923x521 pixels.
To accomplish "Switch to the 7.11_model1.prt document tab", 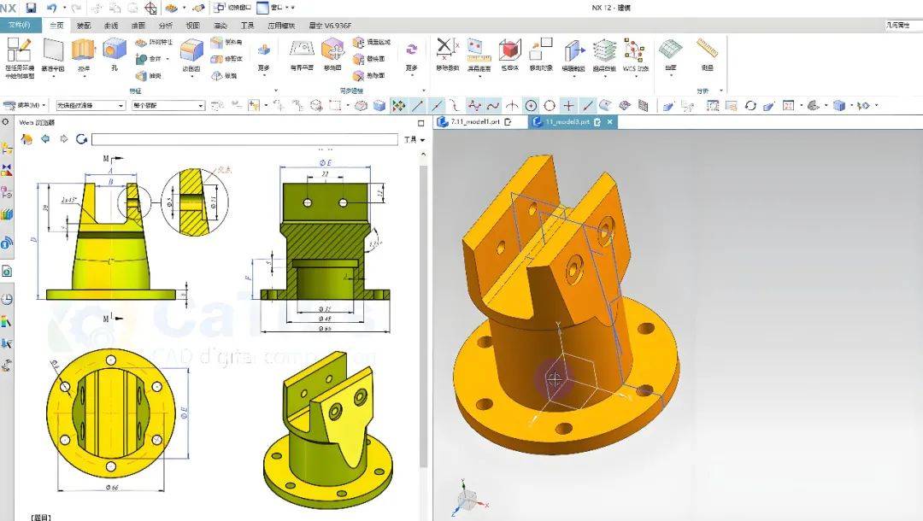I will tap(473, 122).
